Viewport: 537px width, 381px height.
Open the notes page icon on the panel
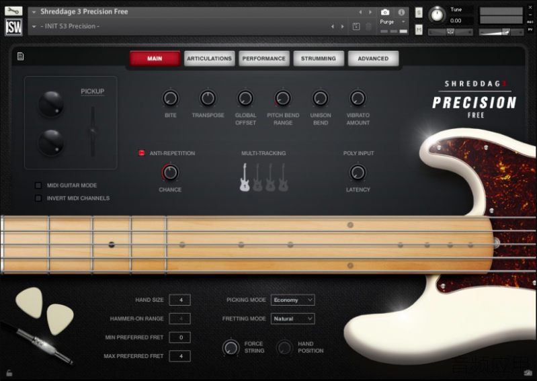(x=21, y=56)
